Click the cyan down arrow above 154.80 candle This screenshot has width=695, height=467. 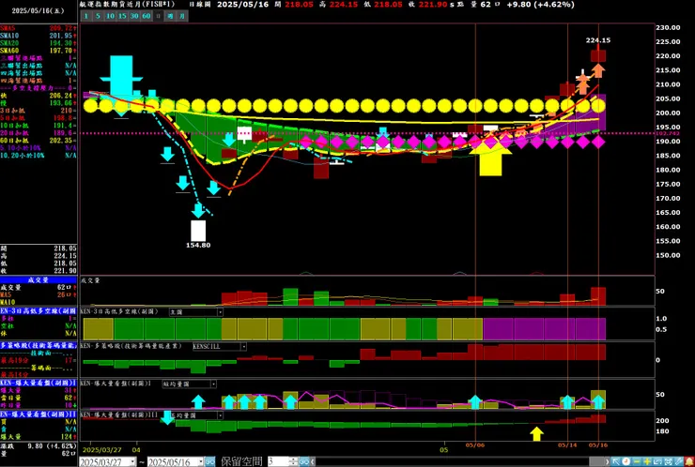(198, 210)
